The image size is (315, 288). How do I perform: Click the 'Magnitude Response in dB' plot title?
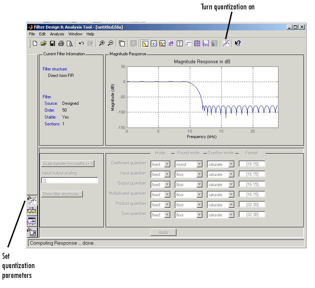(x=202, y=62)
